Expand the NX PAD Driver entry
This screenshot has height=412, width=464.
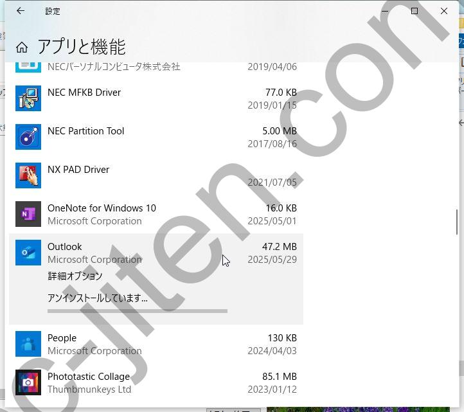(78, 170)
